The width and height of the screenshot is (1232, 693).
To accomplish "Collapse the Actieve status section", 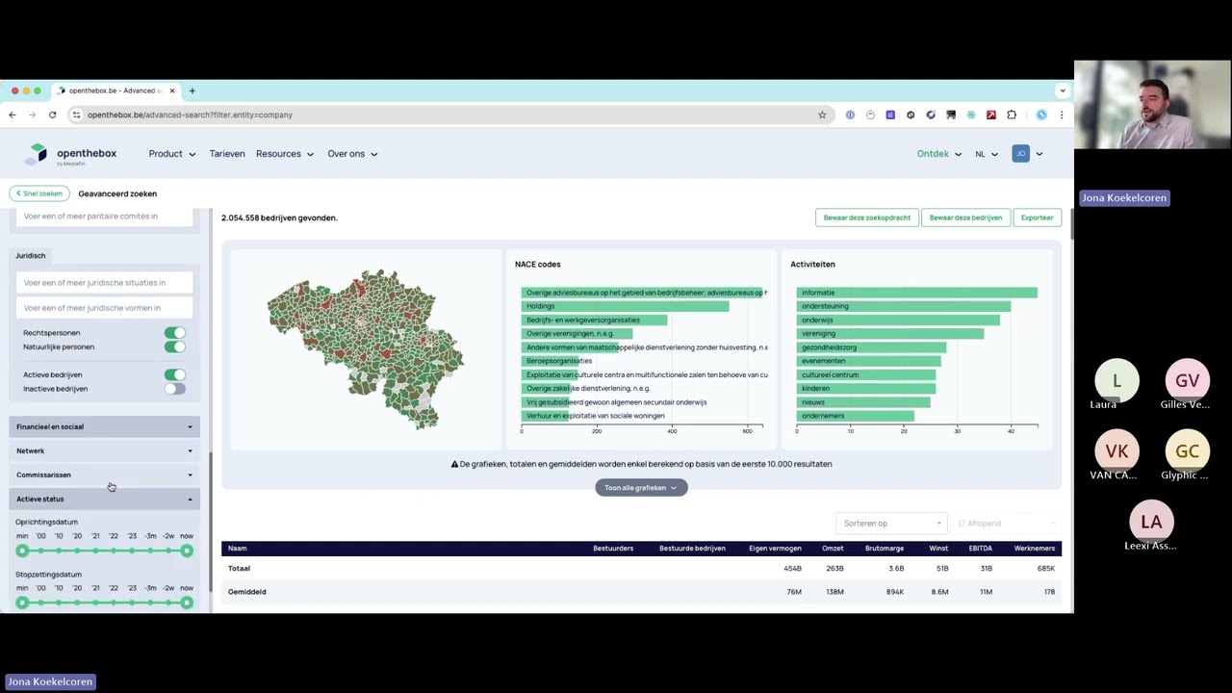I will (104, 499).
